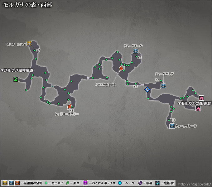This screenshot has height=187, width=212.
Task: Click the lower pink arch exit icon
Action: point(198,108)
